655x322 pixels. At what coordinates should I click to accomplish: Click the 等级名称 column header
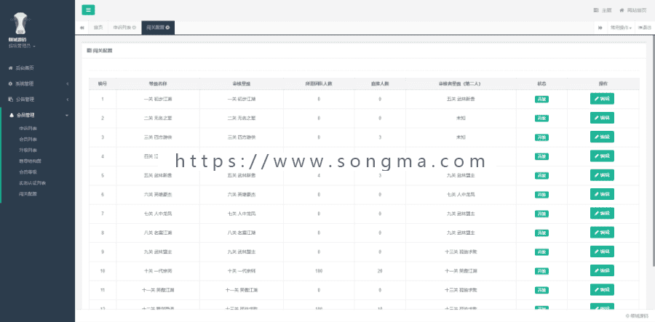click(x=158, y=84)
